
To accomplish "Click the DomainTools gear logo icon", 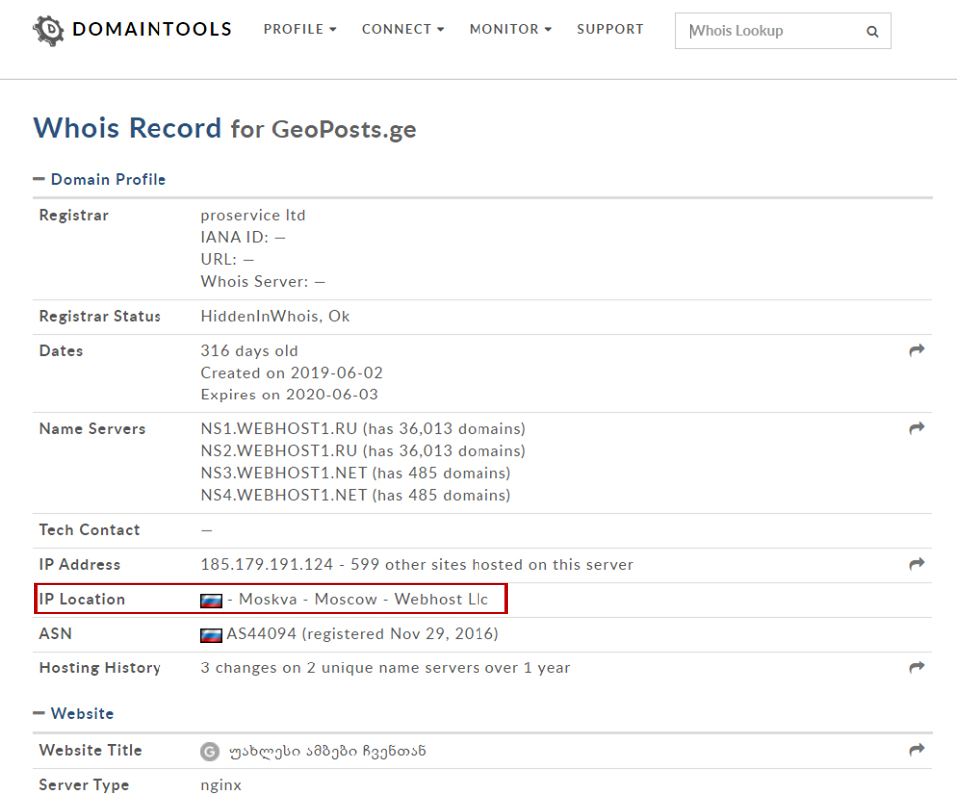I will 48,30.
